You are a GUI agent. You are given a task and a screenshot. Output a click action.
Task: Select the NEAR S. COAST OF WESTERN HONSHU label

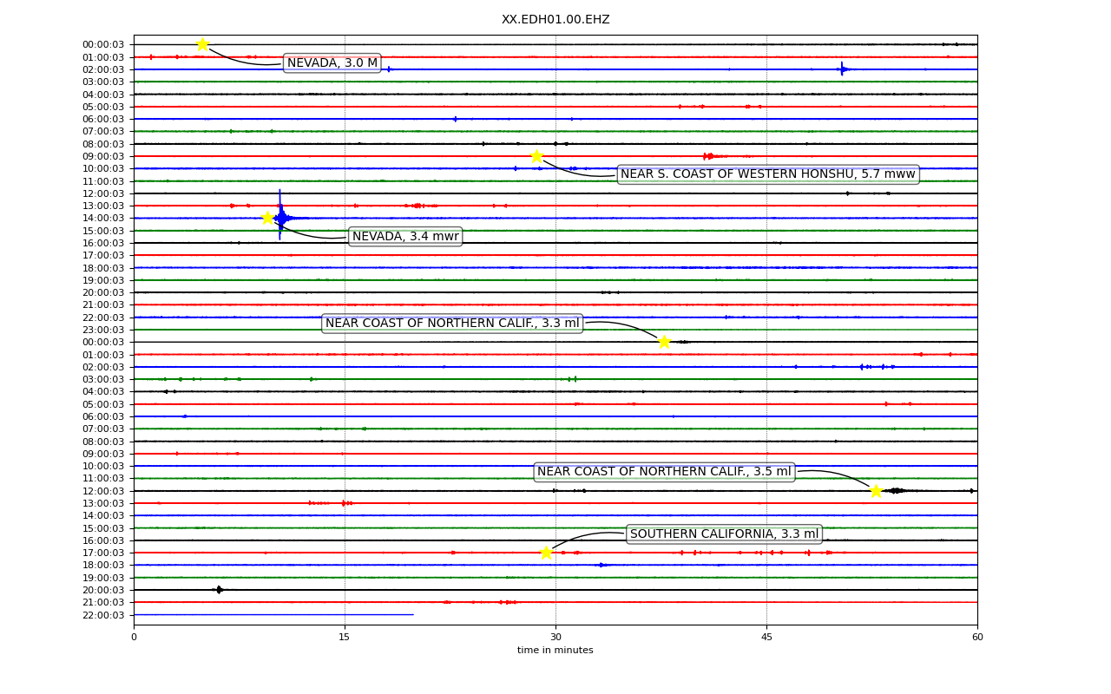click(x=768, y=174)
